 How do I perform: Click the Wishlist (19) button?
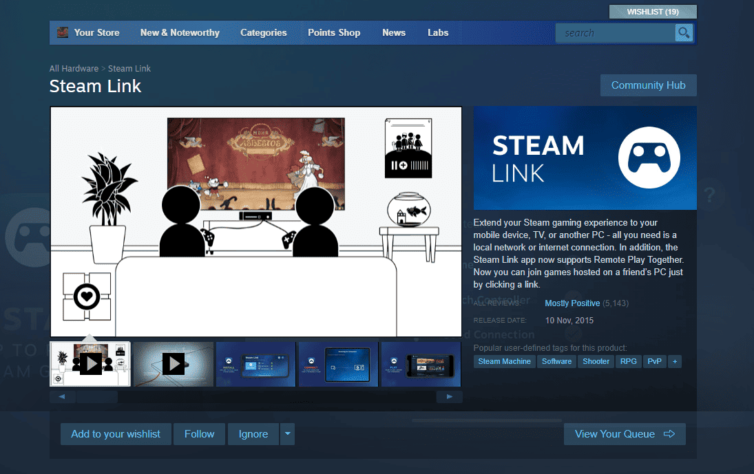click(653, 12)
